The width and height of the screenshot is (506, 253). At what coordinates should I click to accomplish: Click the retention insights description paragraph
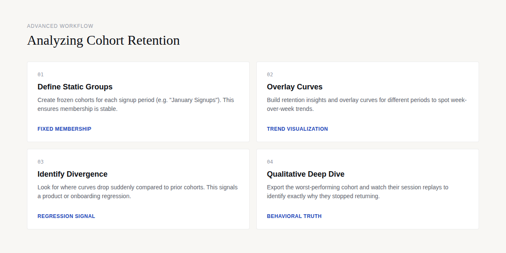367,105
